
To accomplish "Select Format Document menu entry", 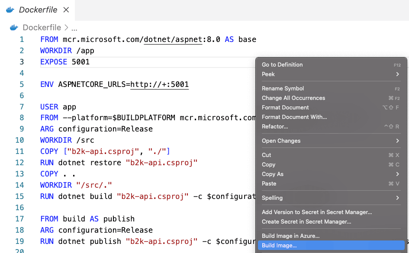I will pyautogui.click(x=331, y=107).
